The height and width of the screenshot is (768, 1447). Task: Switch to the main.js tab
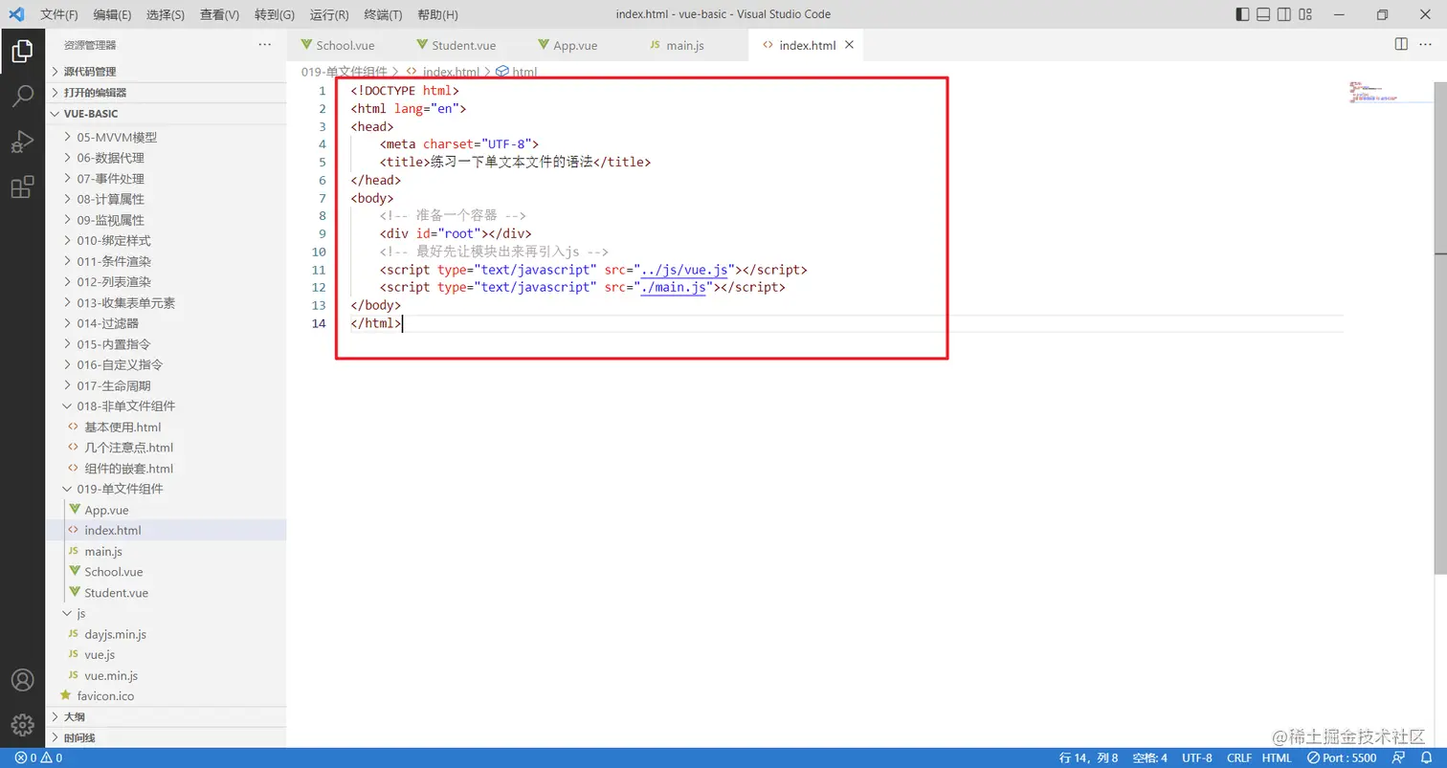683,45
